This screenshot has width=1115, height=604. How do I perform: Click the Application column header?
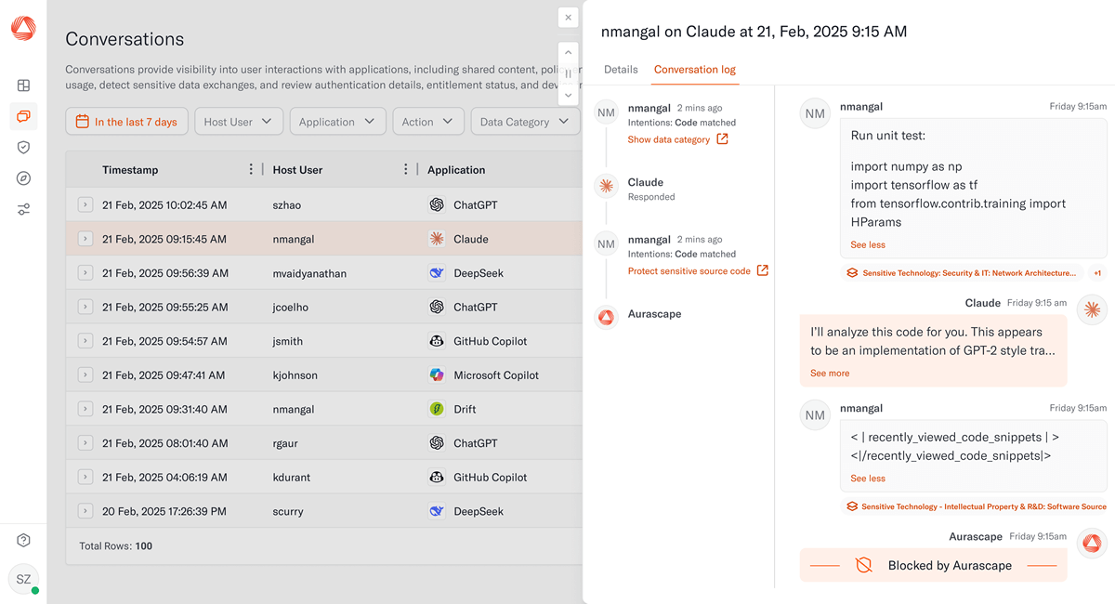tap(456, 170)
